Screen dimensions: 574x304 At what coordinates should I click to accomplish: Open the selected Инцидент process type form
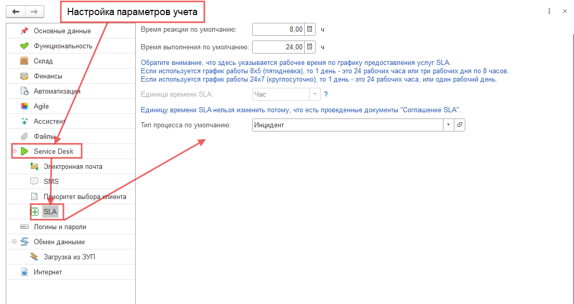point(460,125)
